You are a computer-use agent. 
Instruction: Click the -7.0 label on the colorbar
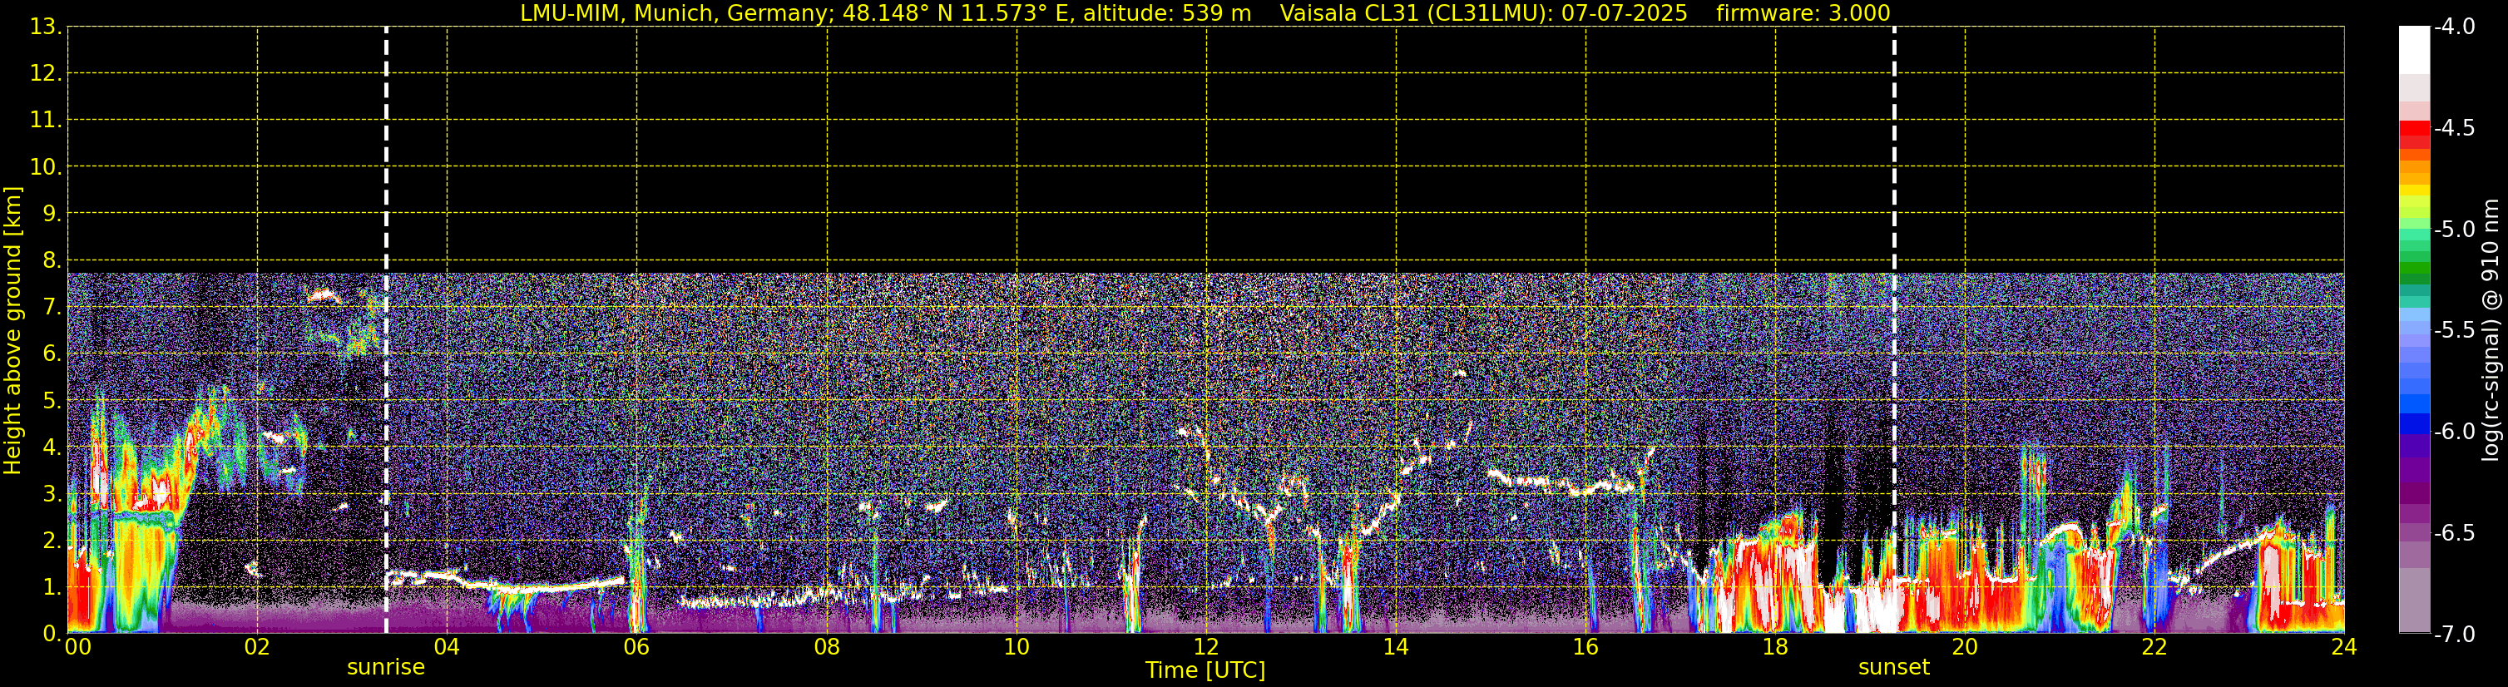click(x=2453, y=635)
